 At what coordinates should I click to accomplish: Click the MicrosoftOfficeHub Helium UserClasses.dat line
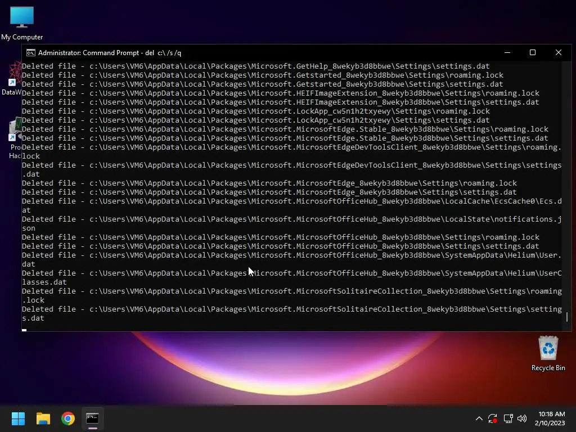point(292,277)
